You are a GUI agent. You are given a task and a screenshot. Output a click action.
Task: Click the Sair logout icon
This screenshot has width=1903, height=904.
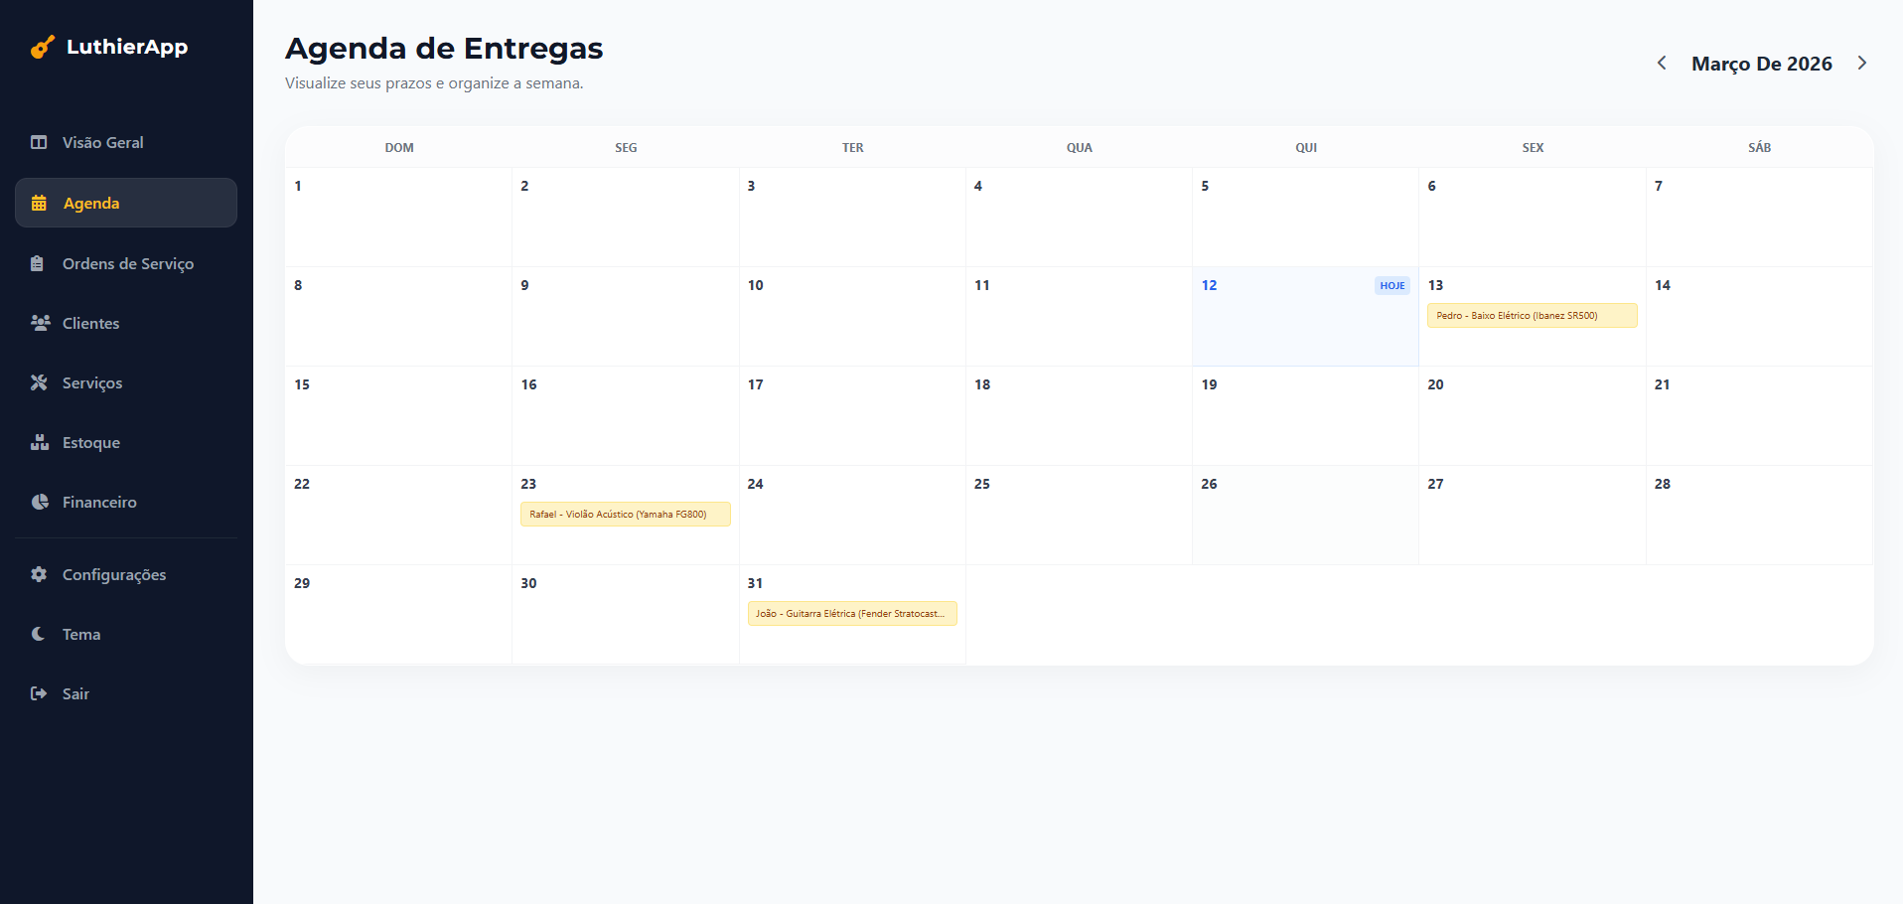[x=39, y=693]
